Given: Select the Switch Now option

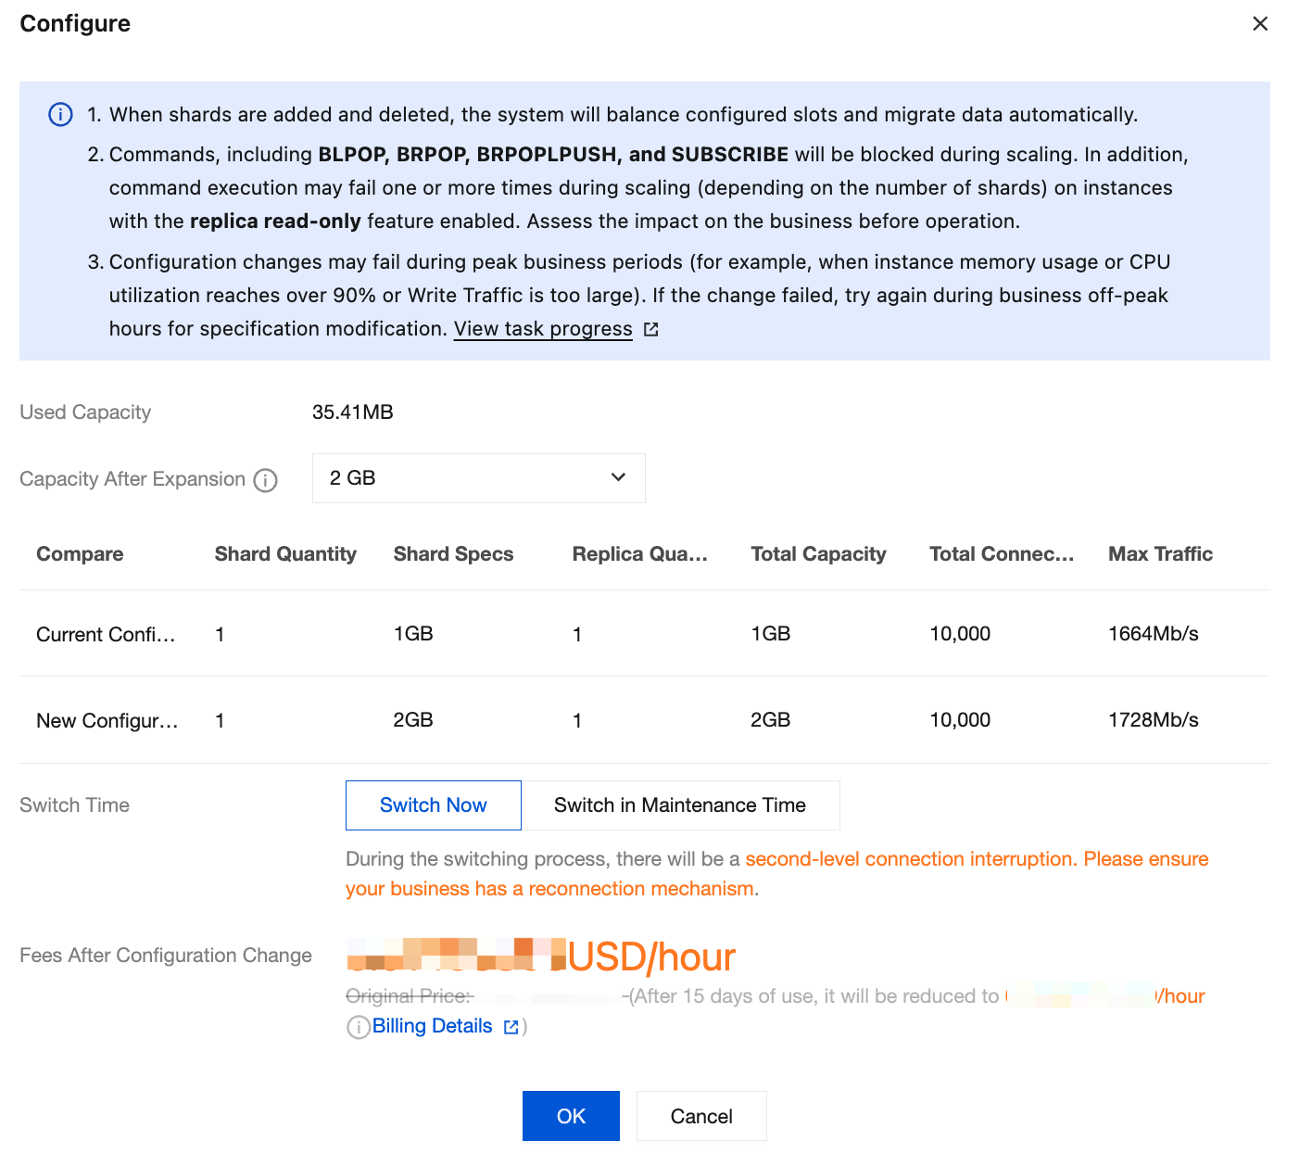Looking at the screenshot, I should point(433,805).
